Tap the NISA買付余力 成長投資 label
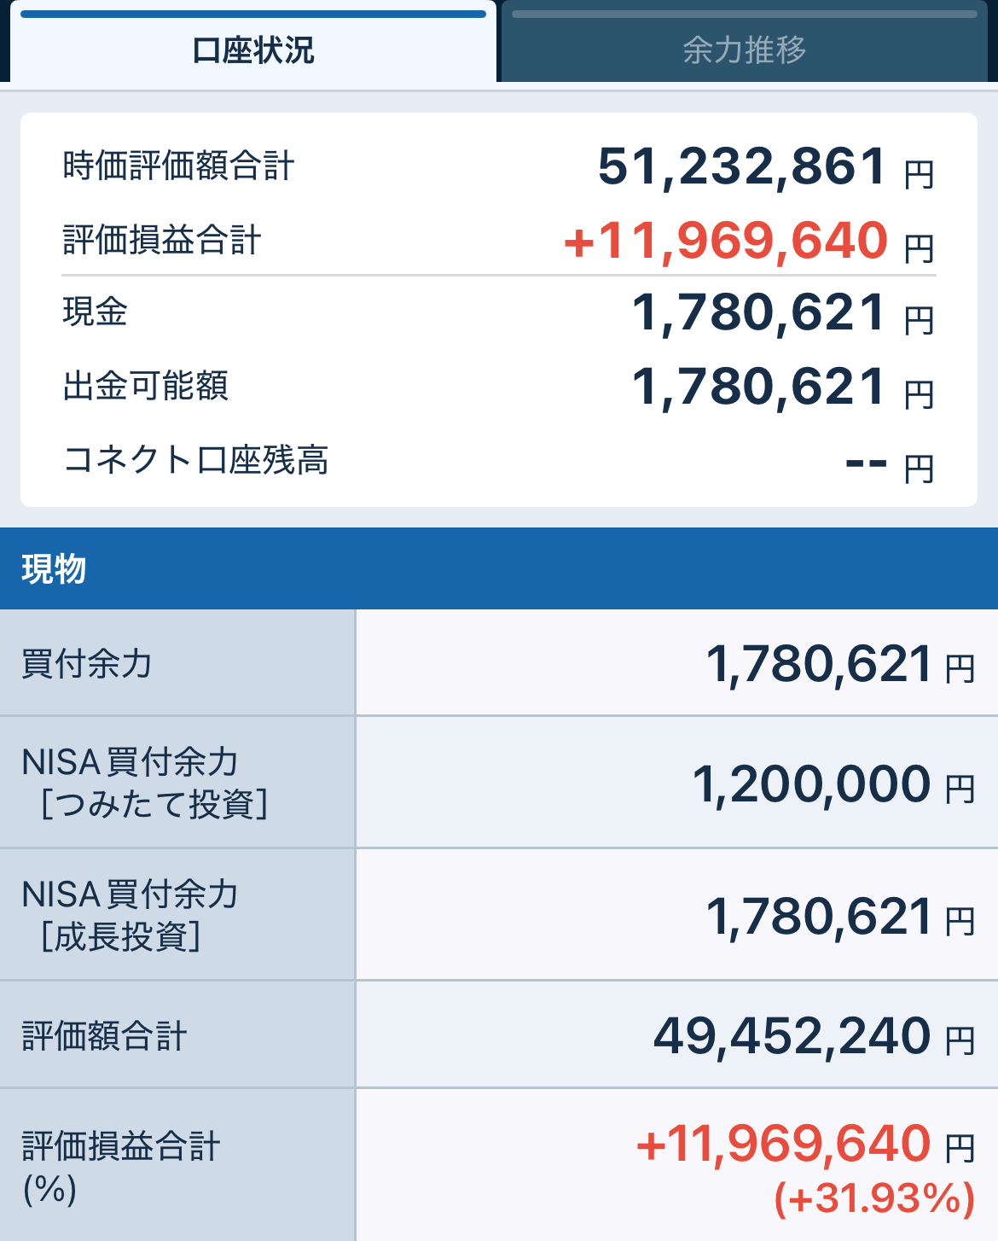Viewport: 998px width, 1241px height. coord(130,915)
